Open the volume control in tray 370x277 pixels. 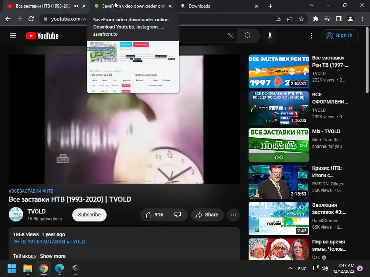point(325,268)
